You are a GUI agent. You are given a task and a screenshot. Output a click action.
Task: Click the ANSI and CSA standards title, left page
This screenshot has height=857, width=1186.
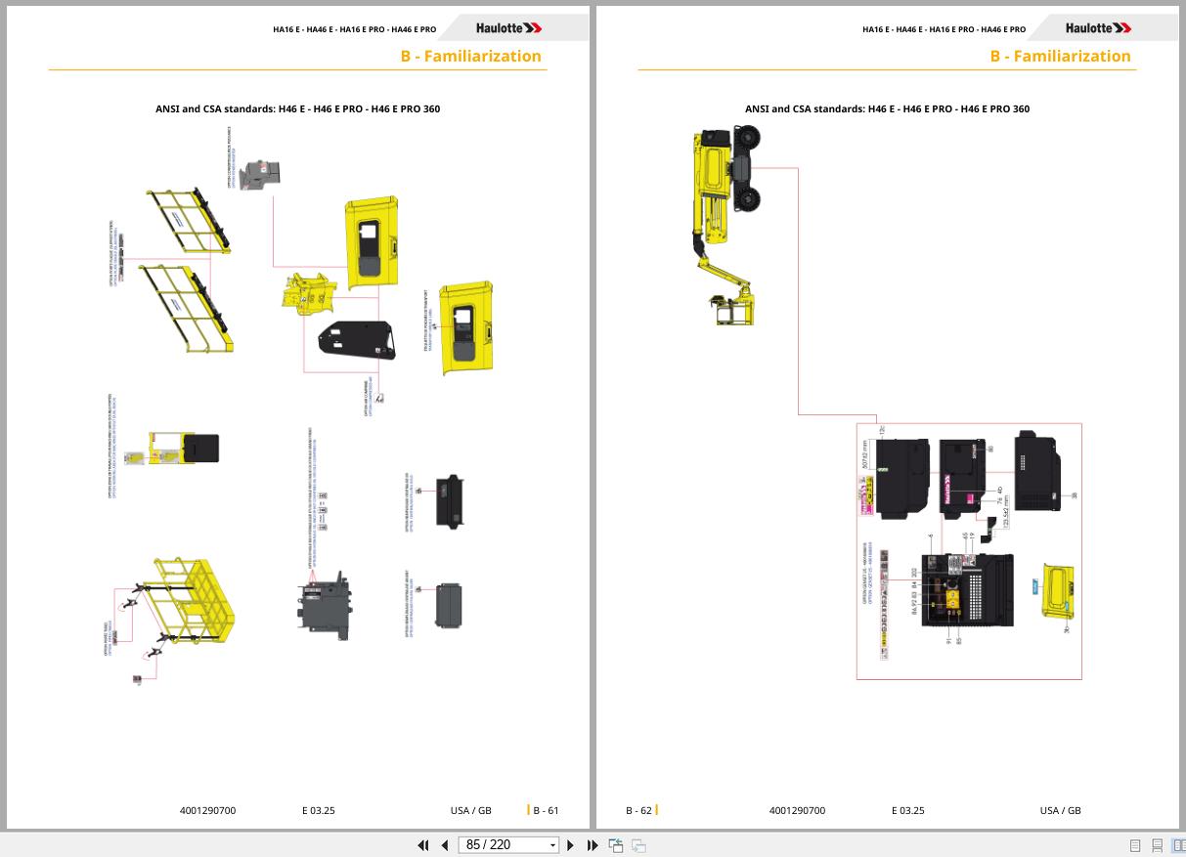click(x=297, y=108)
